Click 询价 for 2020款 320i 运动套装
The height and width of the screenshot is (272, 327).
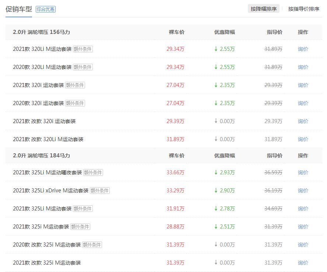coord(303,103)
